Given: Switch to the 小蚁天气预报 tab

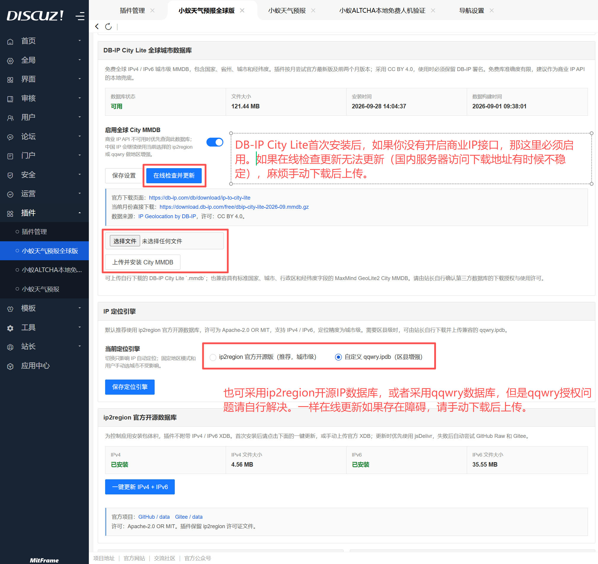Looking at the screenshot, I should click(287, 11).
